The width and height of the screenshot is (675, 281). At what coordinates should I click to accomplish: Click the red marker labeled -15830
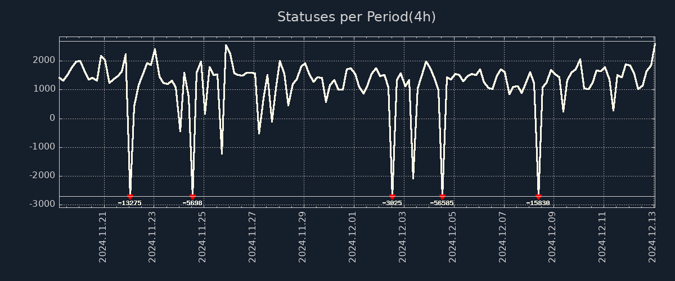538,197
